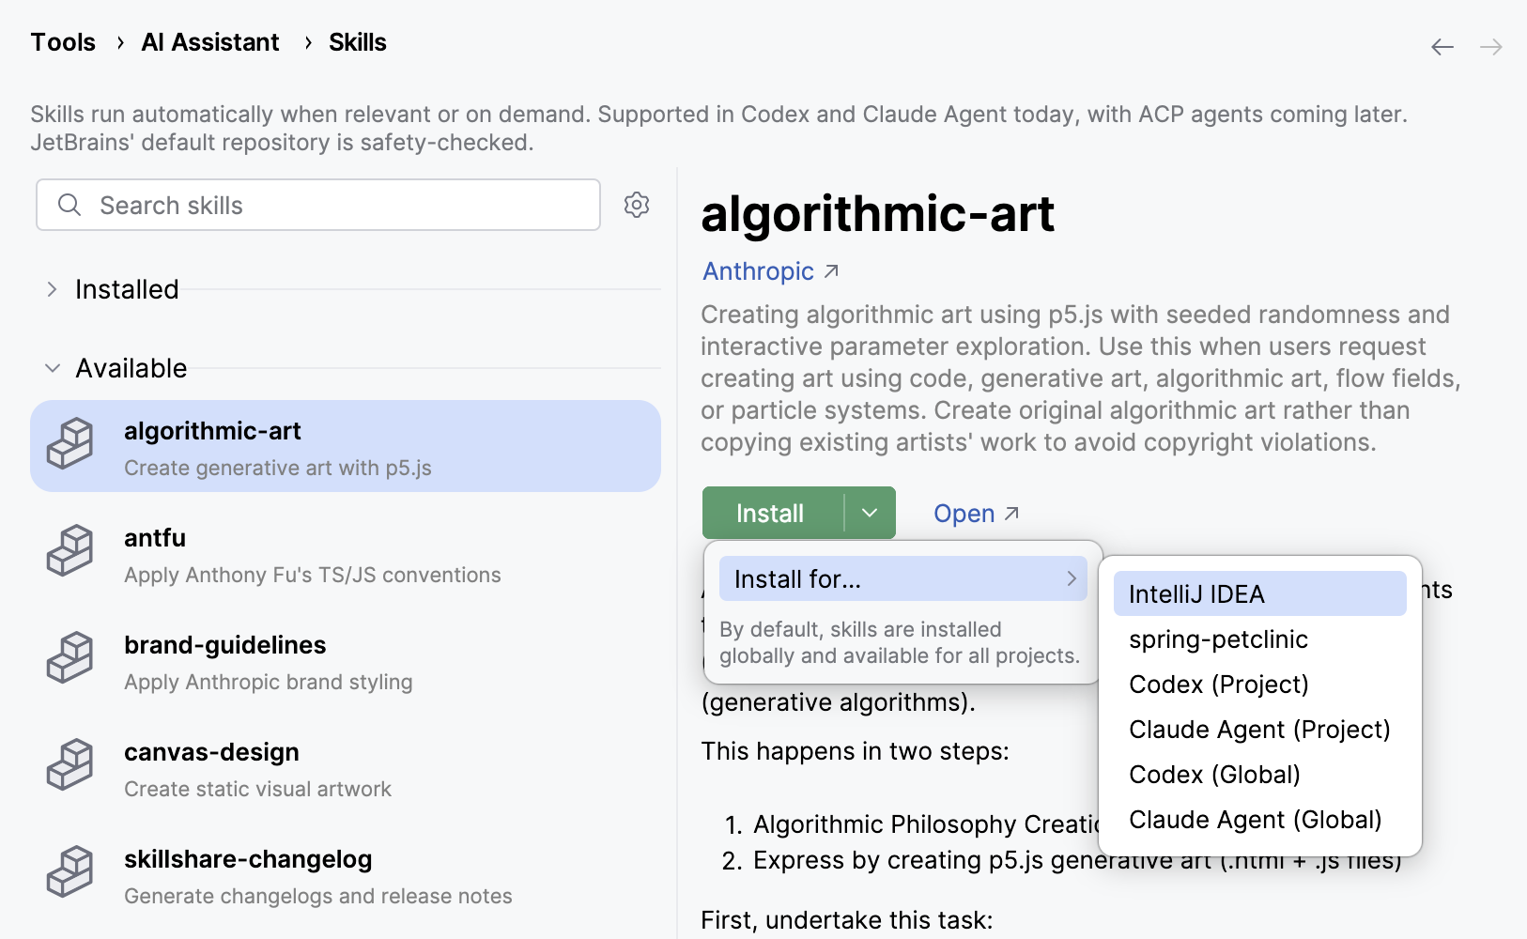1527x939 pixels.
Task: Focus the Search skills field
Action: tap(318, 205)
